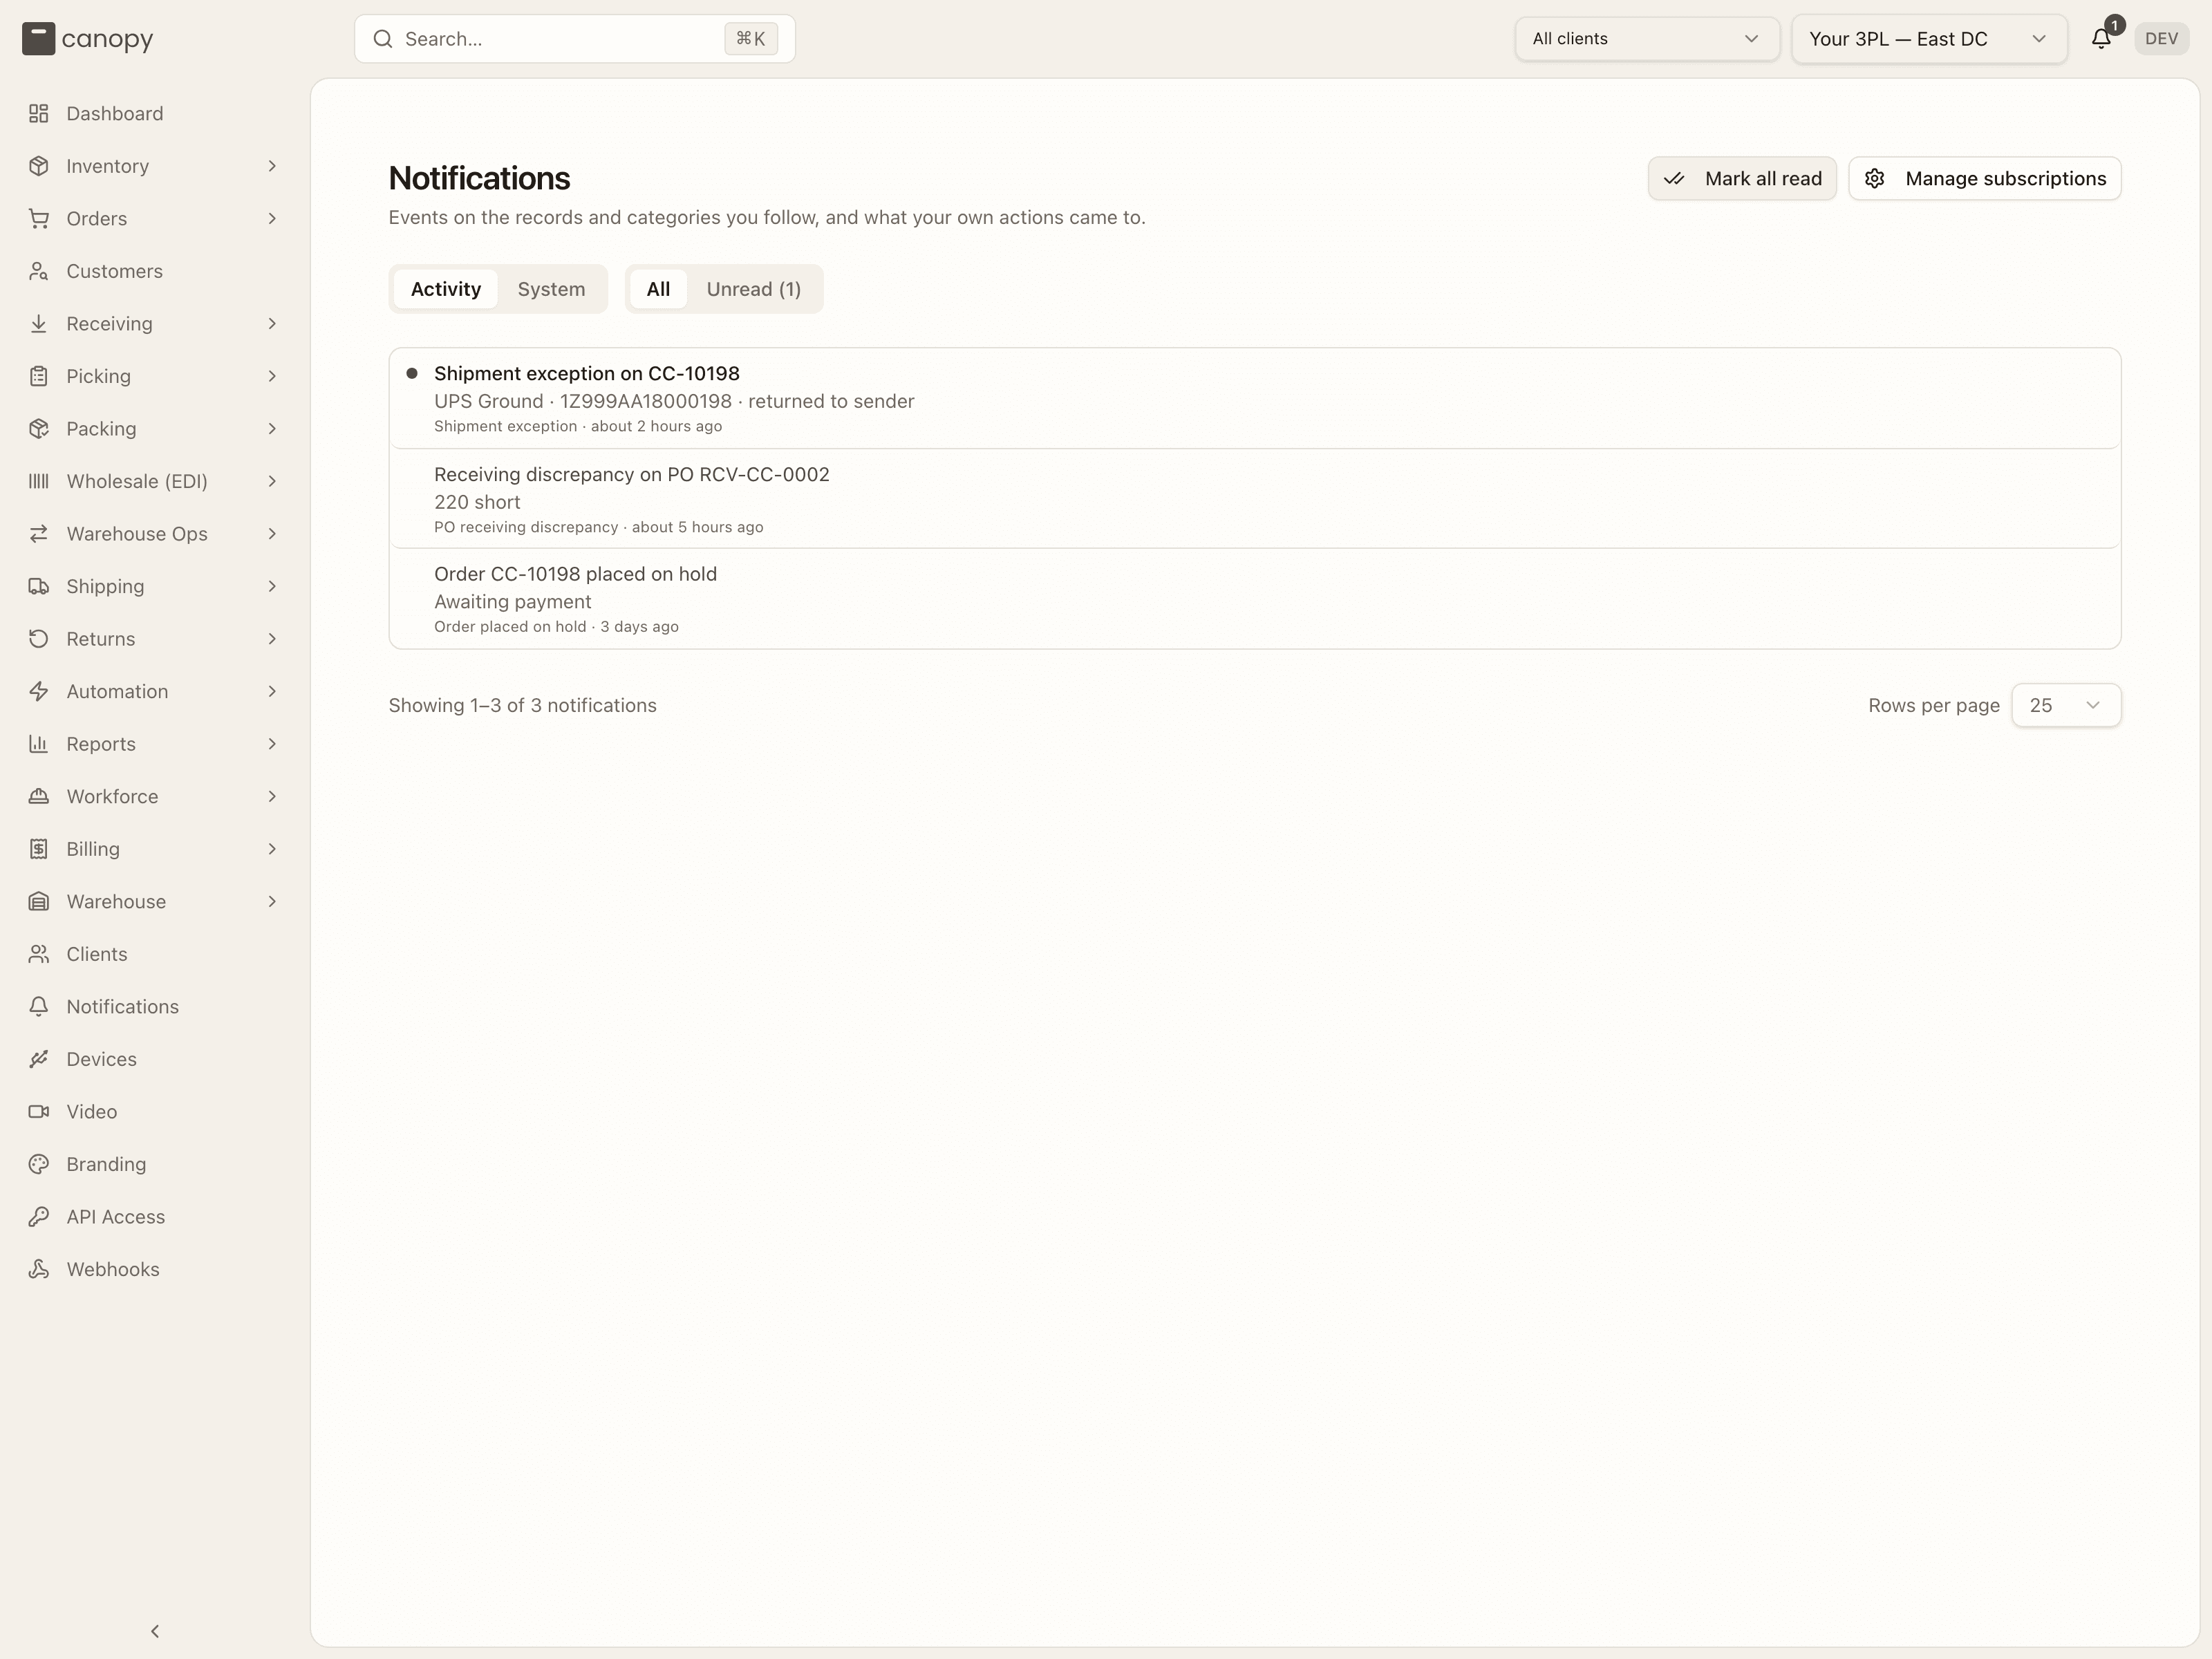Open the All clients dropdown
Viewport: 2212px width, 1659px height.
pos(1646,39)
